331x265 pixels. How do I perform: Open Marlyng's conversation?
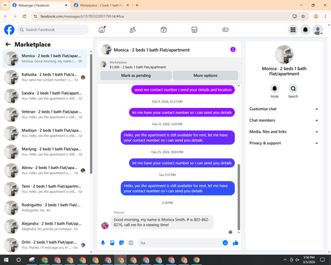coord(44,152)
